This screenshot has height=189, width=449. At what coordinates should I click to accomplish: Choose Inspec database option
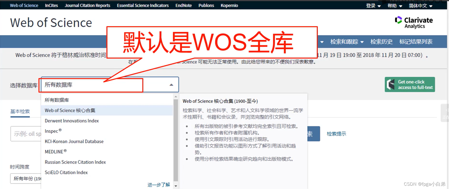pyautogui.click(x=107, y=131)
